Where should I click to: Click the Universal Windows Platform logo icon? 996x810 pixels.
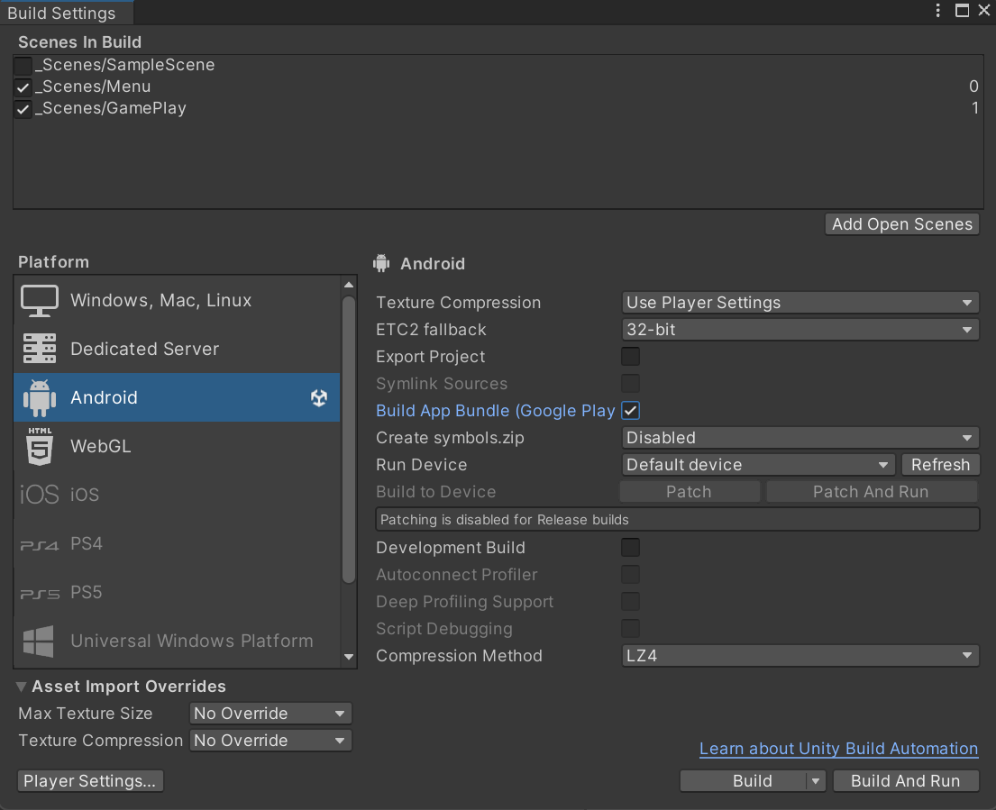tap(40, 641)
